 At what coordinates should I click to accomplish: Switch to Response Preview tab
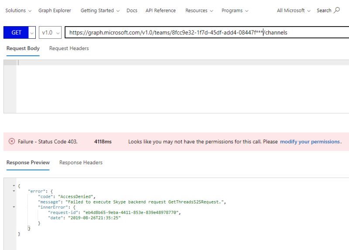click(28, 162)
